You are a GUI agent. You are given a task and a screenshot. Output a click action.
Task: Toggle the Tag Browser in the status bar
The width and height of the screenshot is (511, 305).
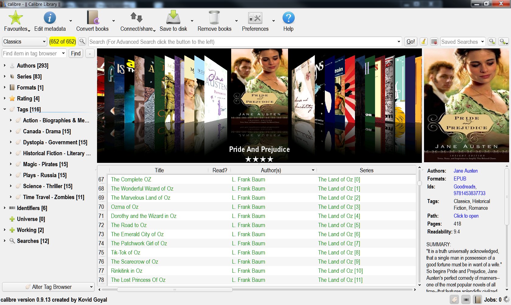click(x=454, y=300)
